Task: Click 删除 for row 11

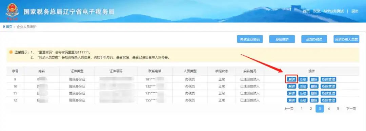Action: [314, 93]
